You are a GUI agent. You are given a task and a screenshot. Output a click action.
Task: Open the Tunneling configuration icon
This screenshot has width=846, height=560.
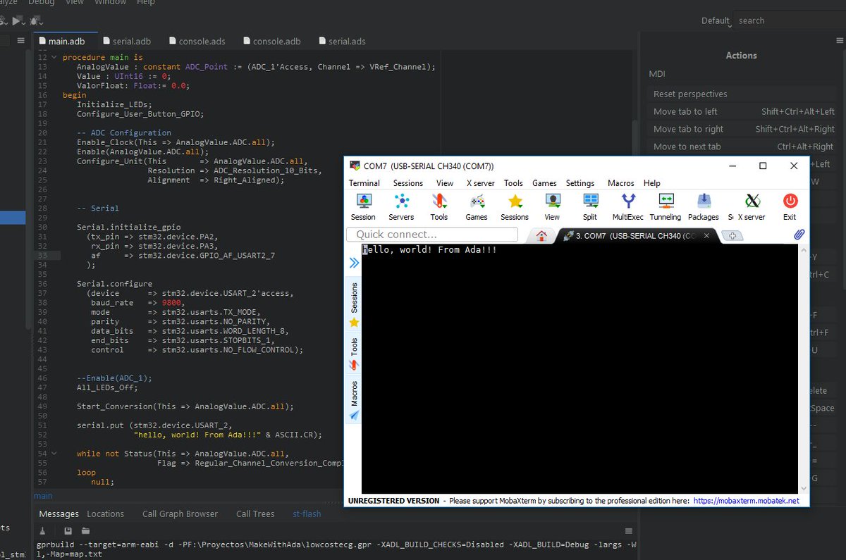[x=665, y=206]
